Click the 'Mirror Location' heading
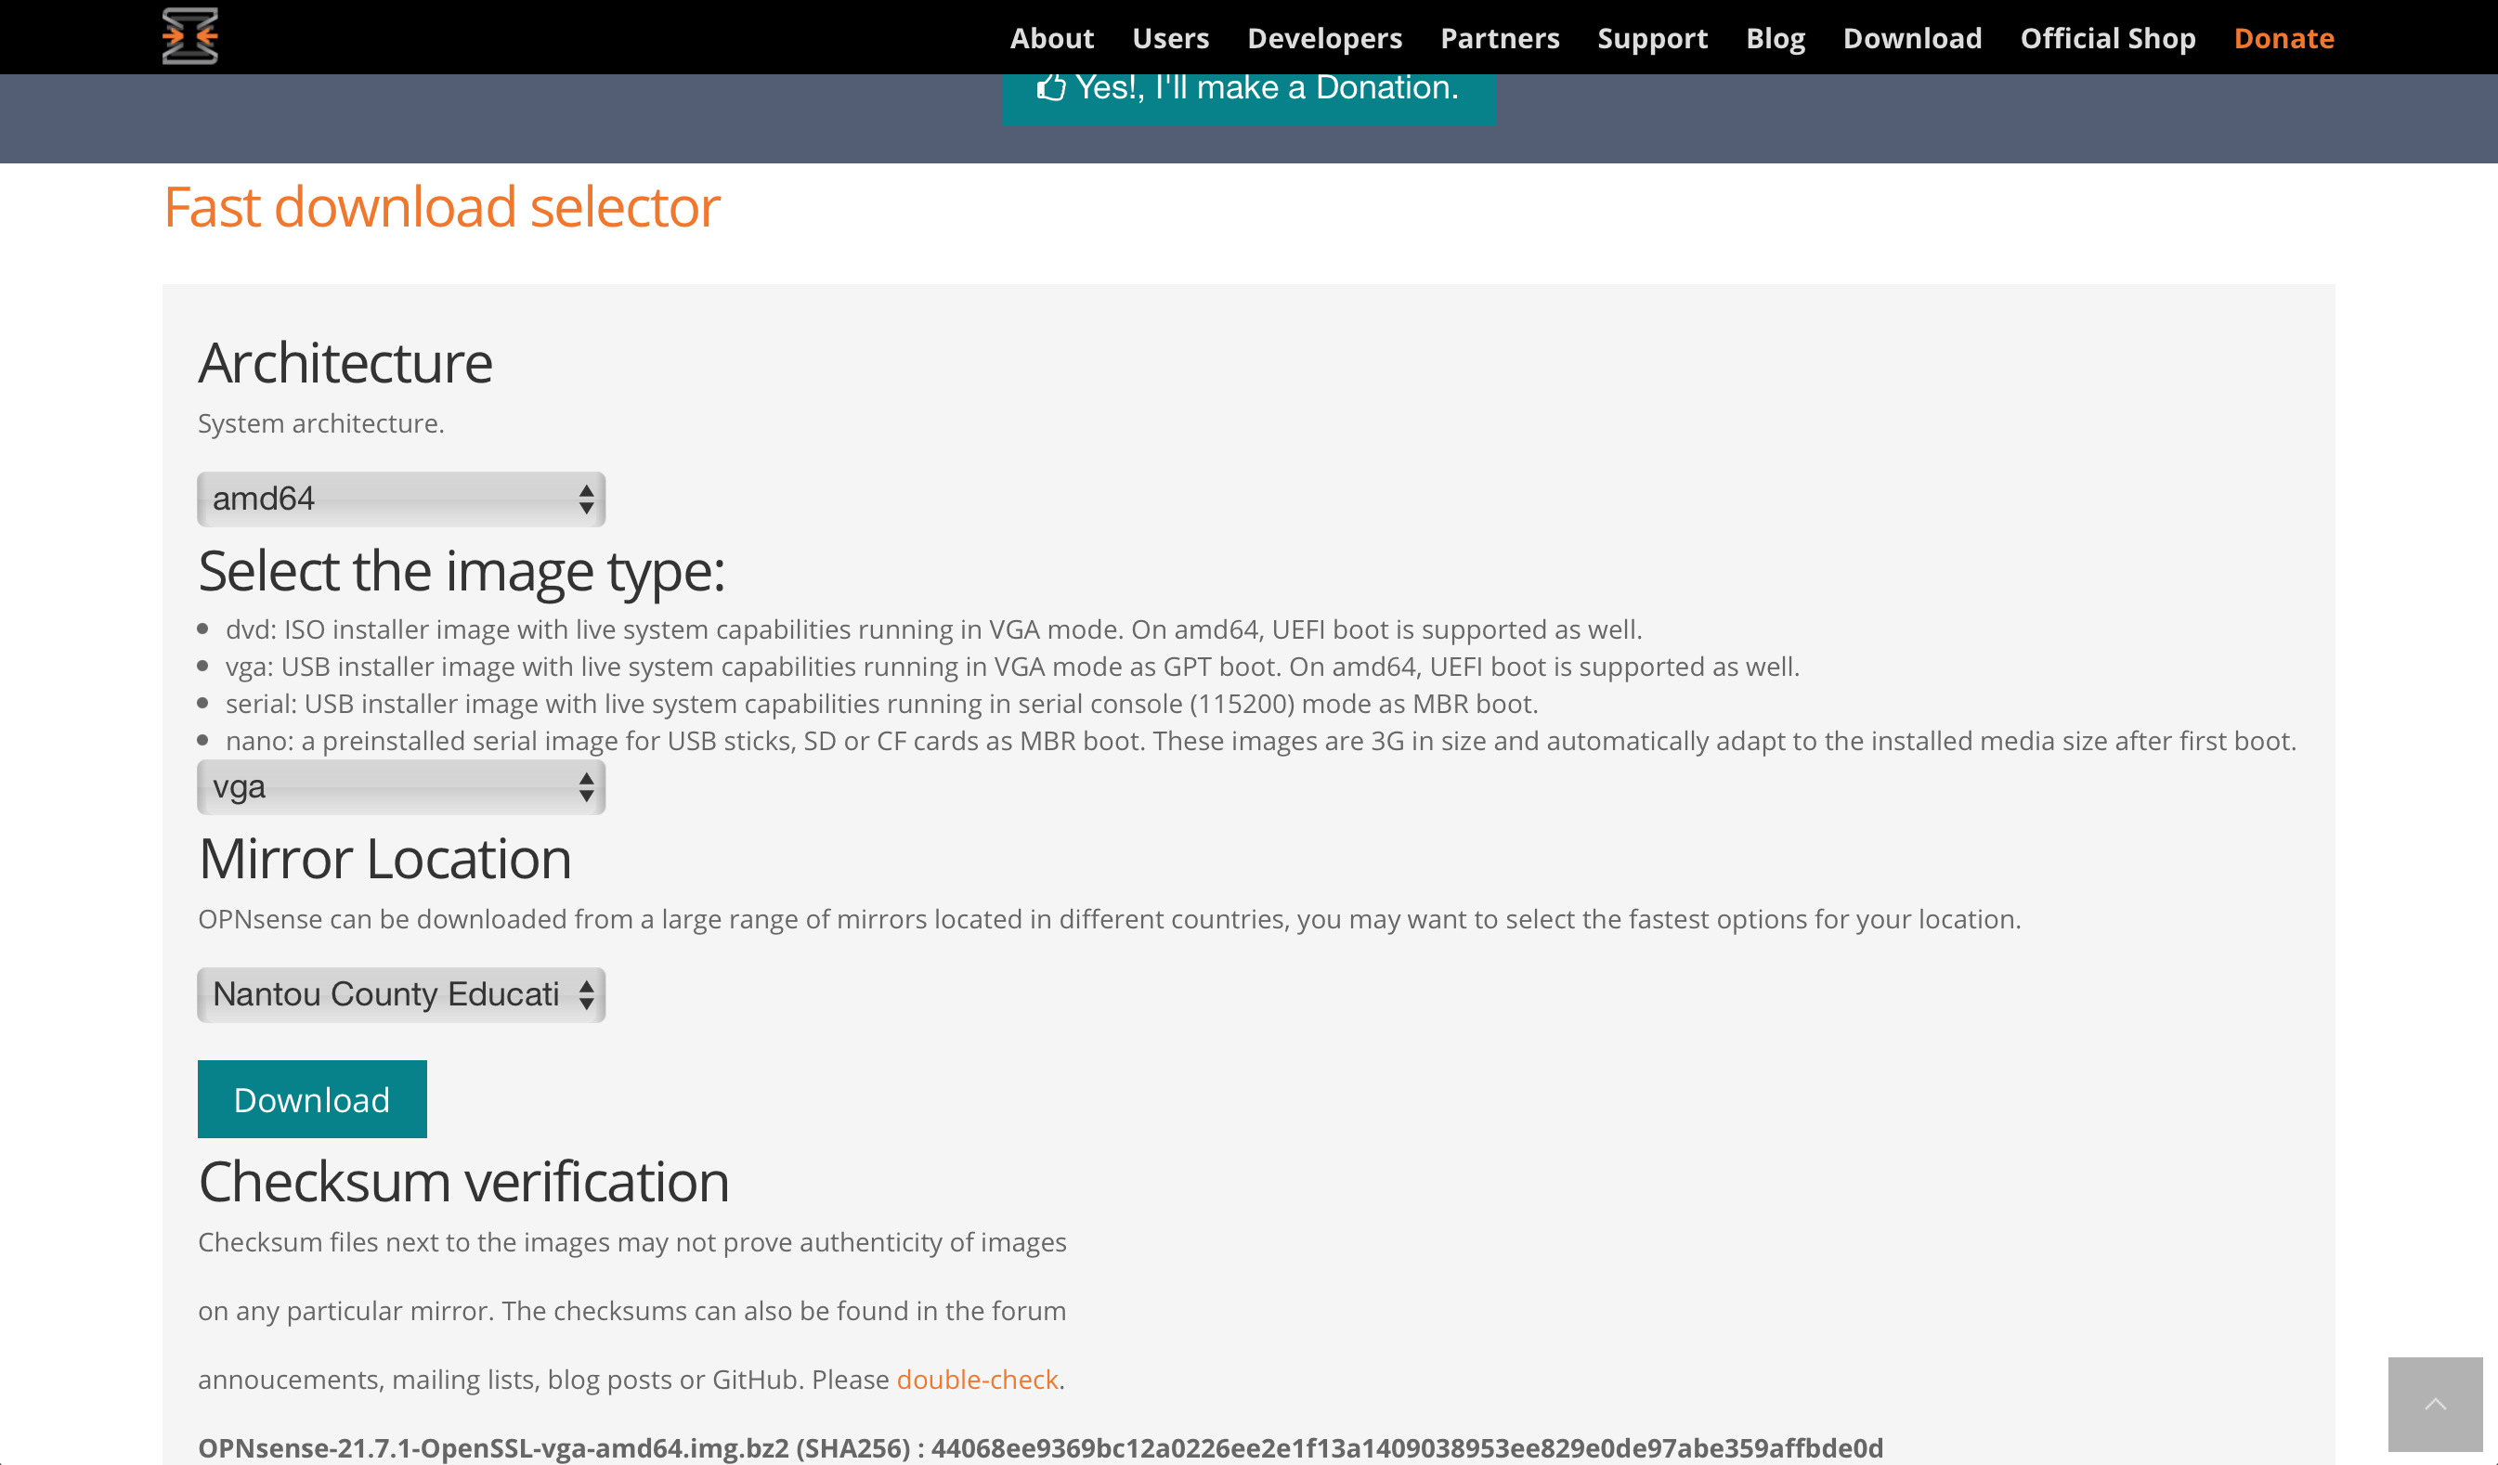The width and height of the screenshot is (2498, 1465). pos(384,859)
